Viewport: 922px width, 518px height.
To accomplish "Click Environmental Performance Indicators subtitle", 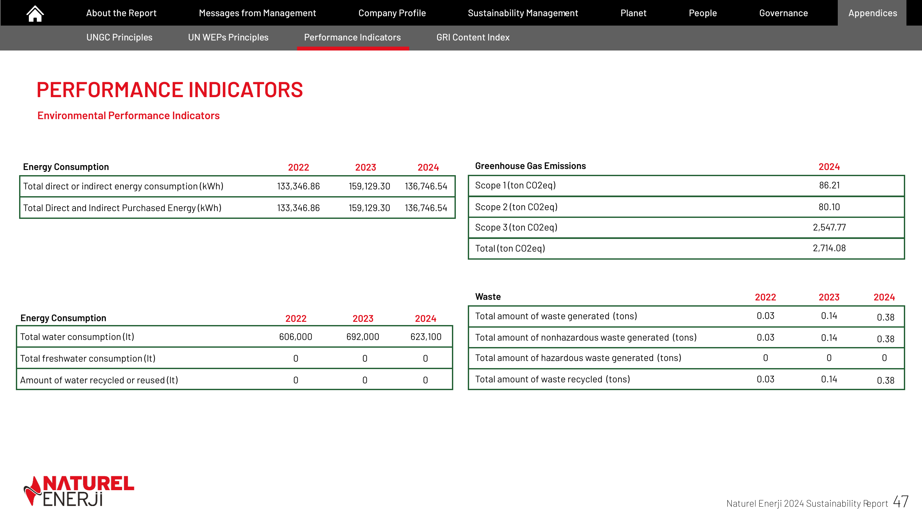I will tap(129, 116).
